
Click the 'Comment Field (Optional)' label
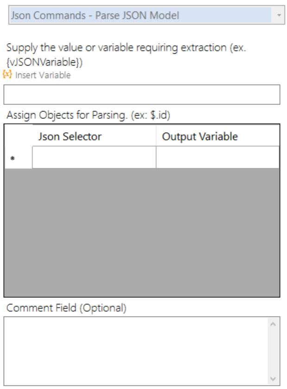(66, 308)
